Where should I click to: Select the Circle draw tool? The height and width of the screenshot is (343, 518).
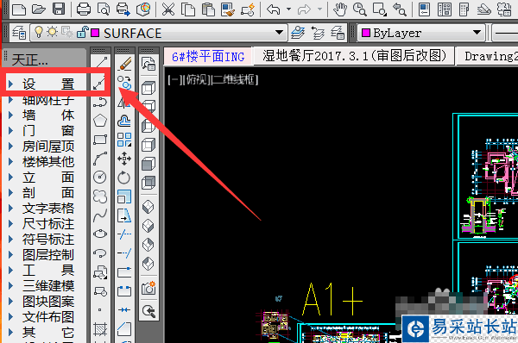100,178
